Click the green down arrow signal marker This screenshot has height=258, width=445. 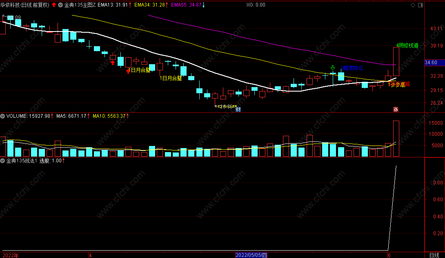click(333, 68)
